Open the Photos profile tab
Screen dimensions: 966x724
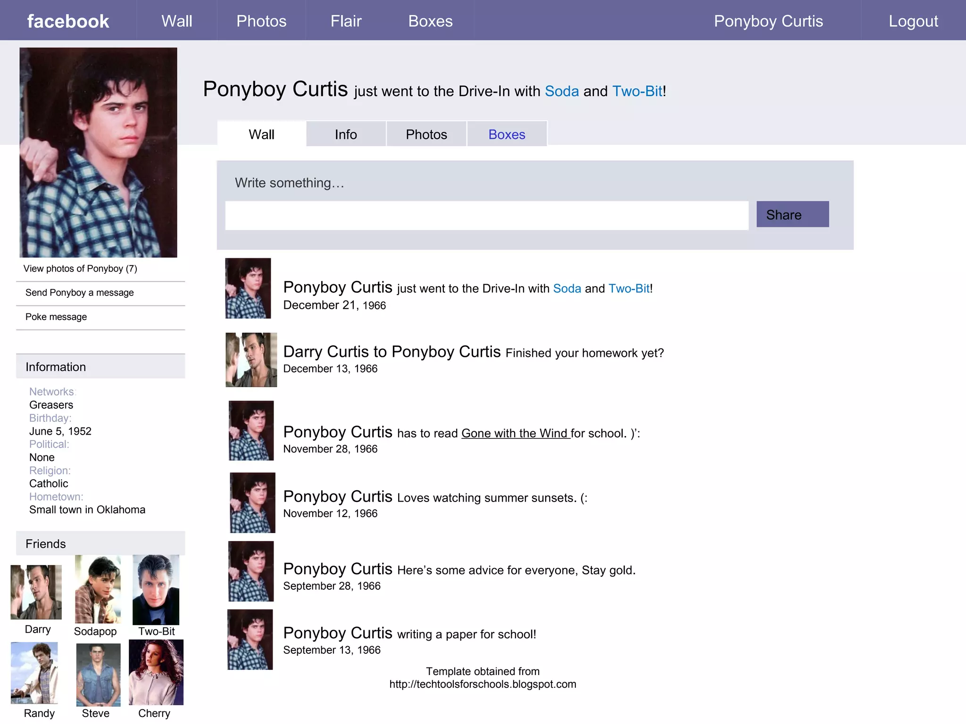(426, 134)
